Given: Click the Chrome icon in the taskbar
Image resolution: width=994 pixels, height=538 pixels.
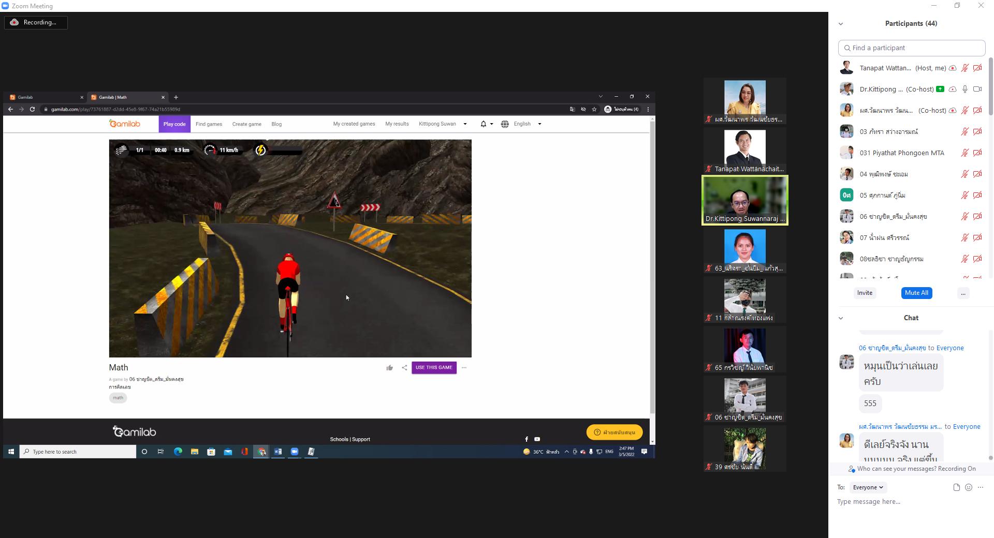Looking at the screenshot, I should (x=261, y=452).
